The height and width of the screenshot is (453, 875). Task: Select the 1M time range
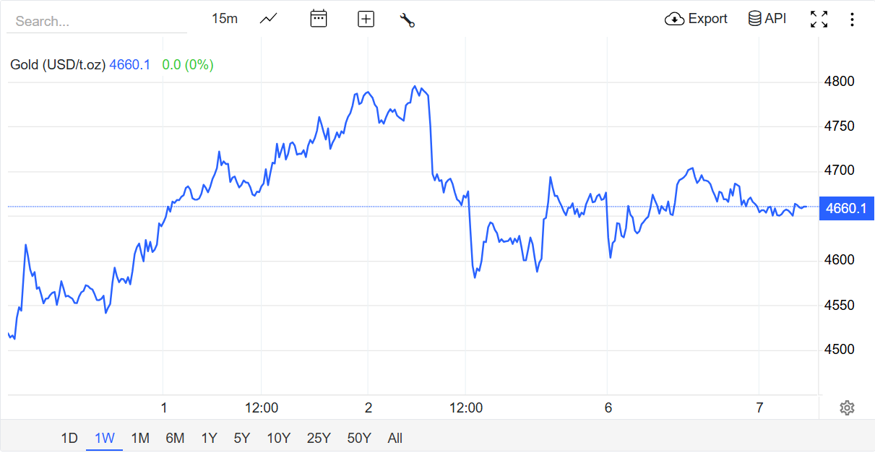tap(140, 438)
